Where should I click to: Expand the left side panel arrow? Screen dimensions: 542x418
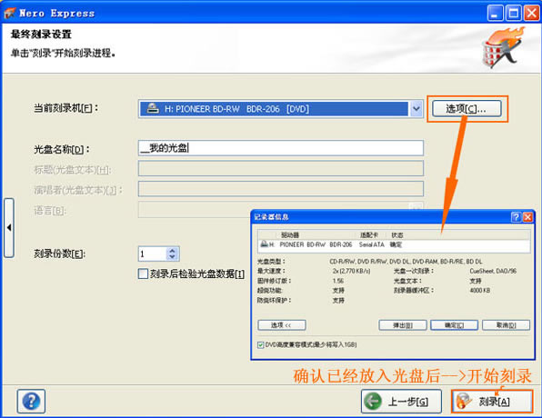[x=9, y=228]
